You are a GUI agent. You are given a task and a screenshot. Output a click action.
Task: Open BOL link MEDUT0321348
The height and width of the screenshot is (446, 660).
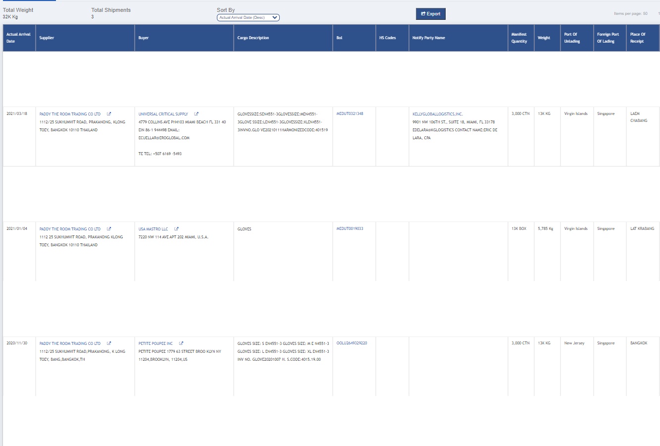350,114
